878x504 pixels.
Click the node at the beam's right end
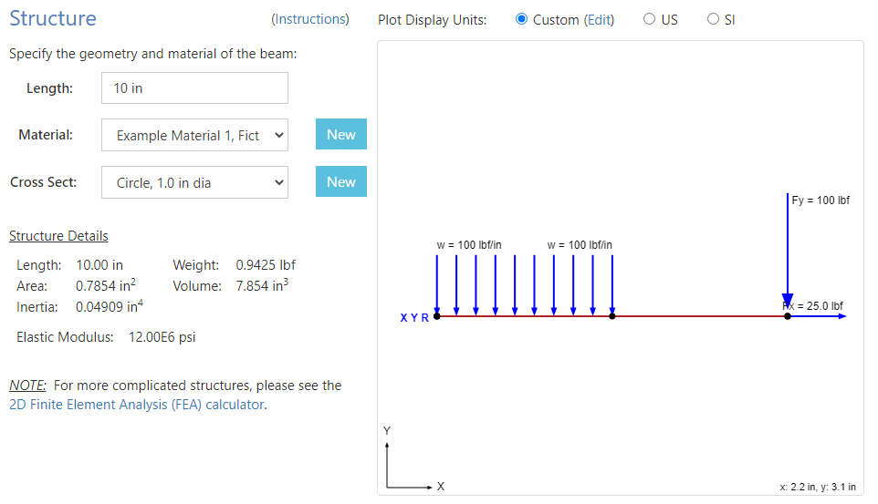[x=788, y=316]
